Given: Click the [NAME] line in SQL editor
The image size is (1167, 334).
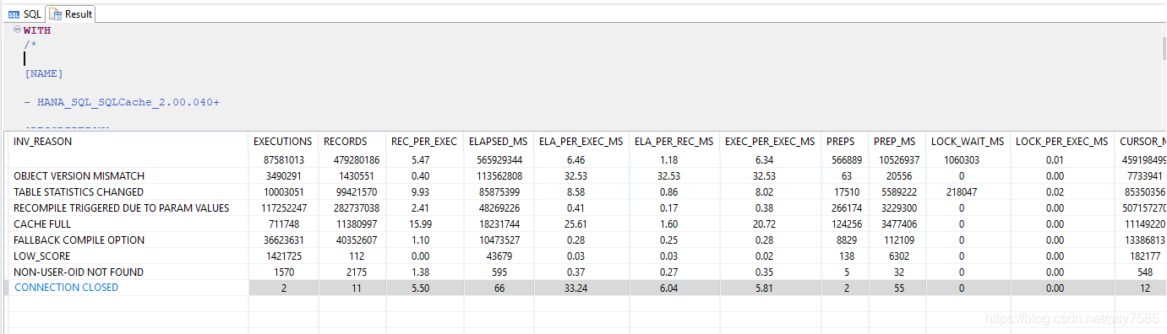Looking at the screenshot, I should click(44, 73).
